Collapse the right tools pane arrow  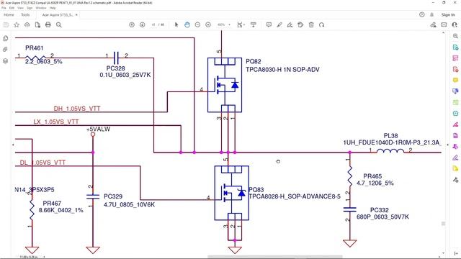click(x=448, y=145)
